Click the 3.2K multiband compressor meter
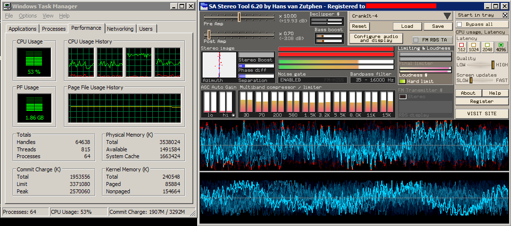The width and height of the screenshot is (511, 226). tap(325, 102)
